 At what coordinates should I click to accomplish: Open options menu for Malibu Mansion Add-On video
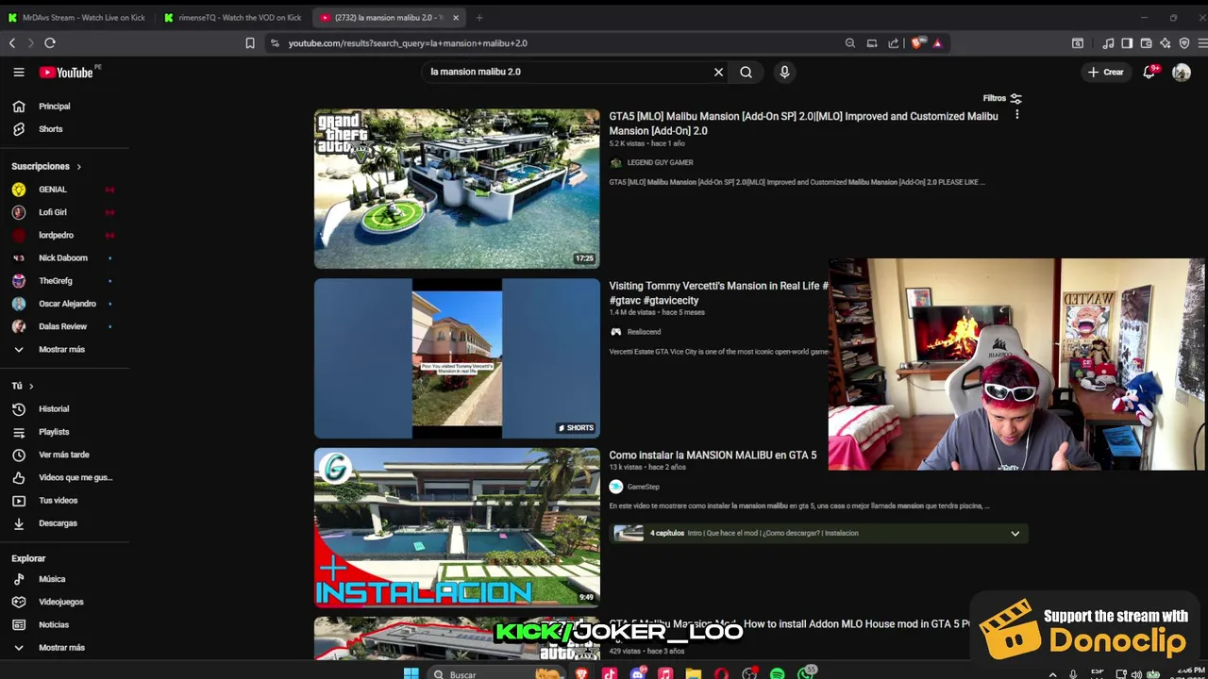tap(1016, 114)
